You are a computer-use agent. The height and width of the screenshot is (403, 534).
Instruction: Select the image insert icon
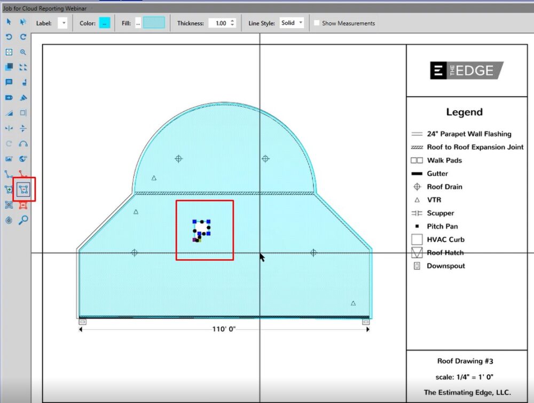[8, 158]
